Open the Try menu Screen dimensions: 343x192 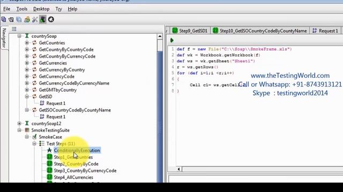(58, 9)
